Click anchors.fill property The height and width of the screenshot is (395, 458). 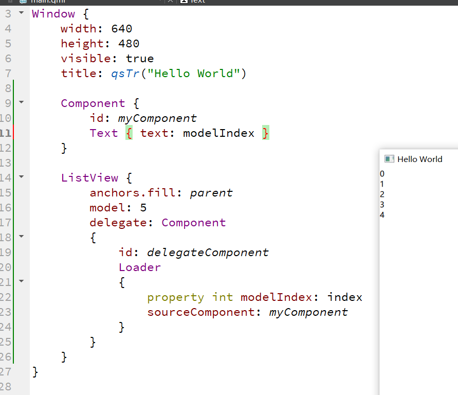point(133,192)
